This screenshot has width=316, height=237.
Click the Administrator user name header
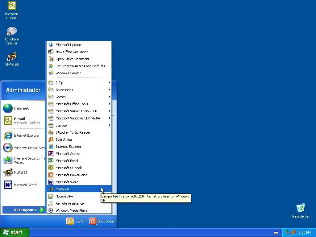(23, 90)
